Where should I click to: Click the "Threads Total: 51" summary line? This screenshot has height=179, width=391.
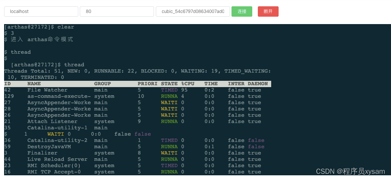[137, 71]
